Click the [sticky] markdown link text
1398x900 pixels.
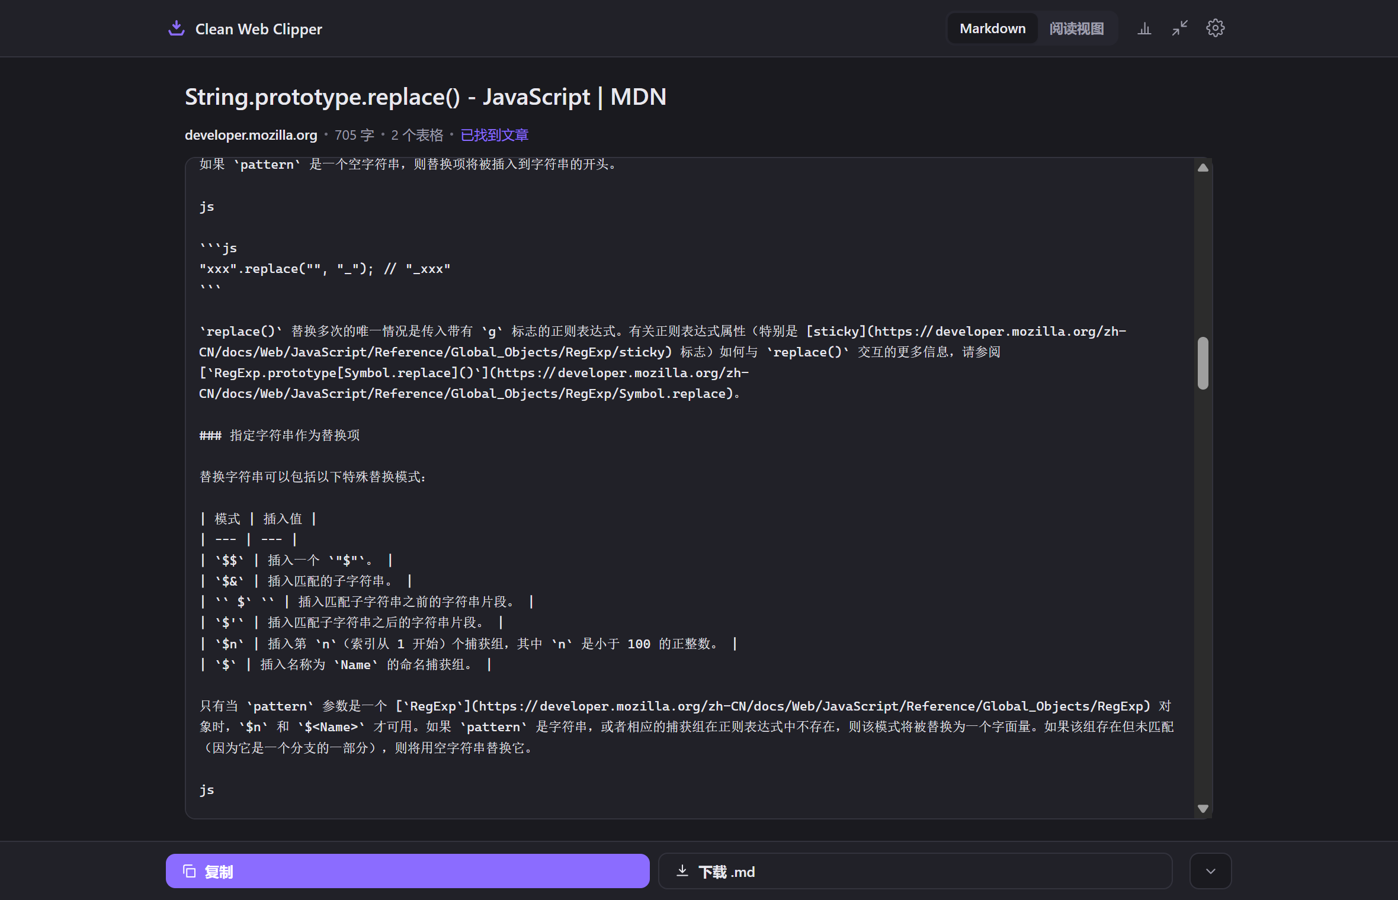pos(836,331)
